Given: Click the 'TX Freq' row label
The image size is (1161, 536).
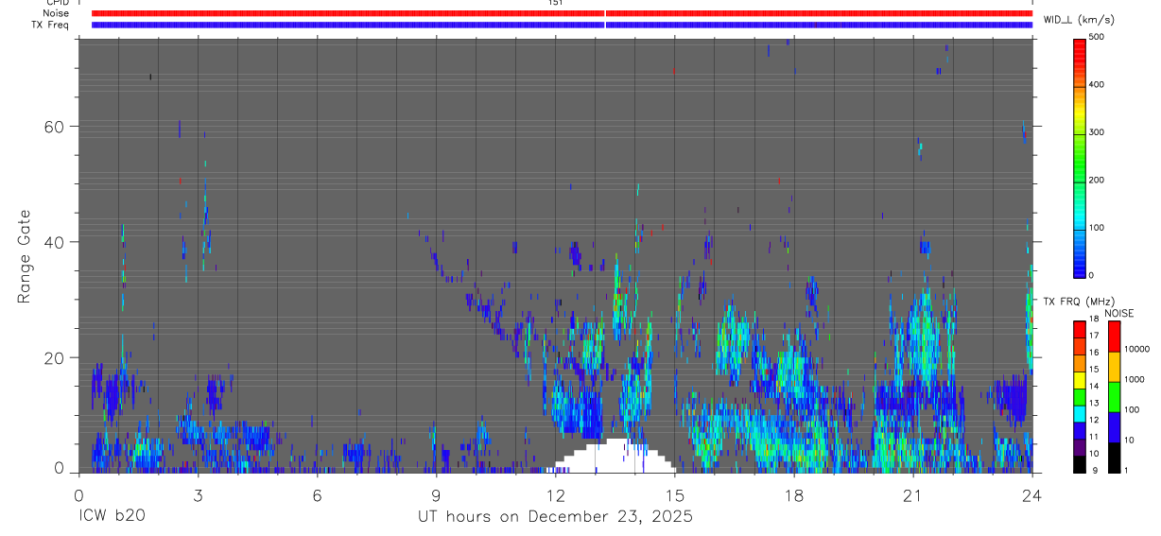Looking at the screenshot, I should coord(50,25).
